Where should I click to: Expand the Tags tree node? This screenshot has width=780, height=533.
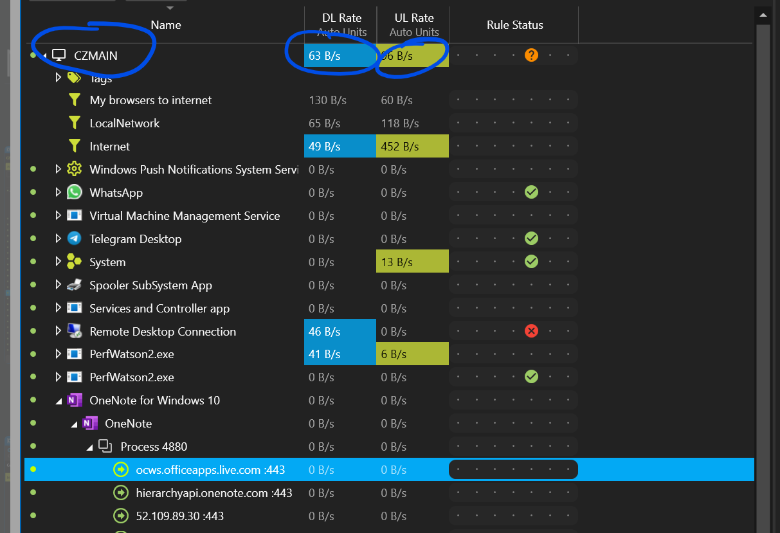[58, 77]
